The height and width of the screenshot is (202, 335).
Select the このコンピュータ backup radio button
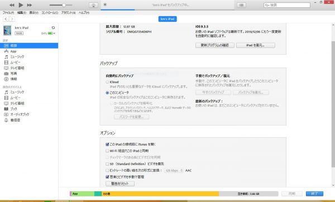tap(107, 93)
